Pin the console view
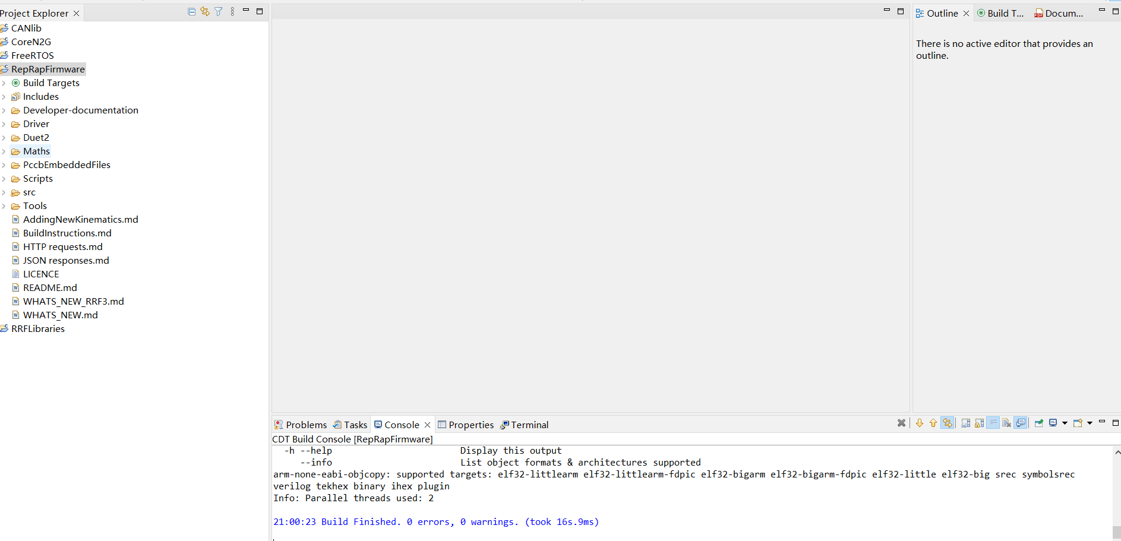Screen dimensions: 1121x541 point(1038,423)
